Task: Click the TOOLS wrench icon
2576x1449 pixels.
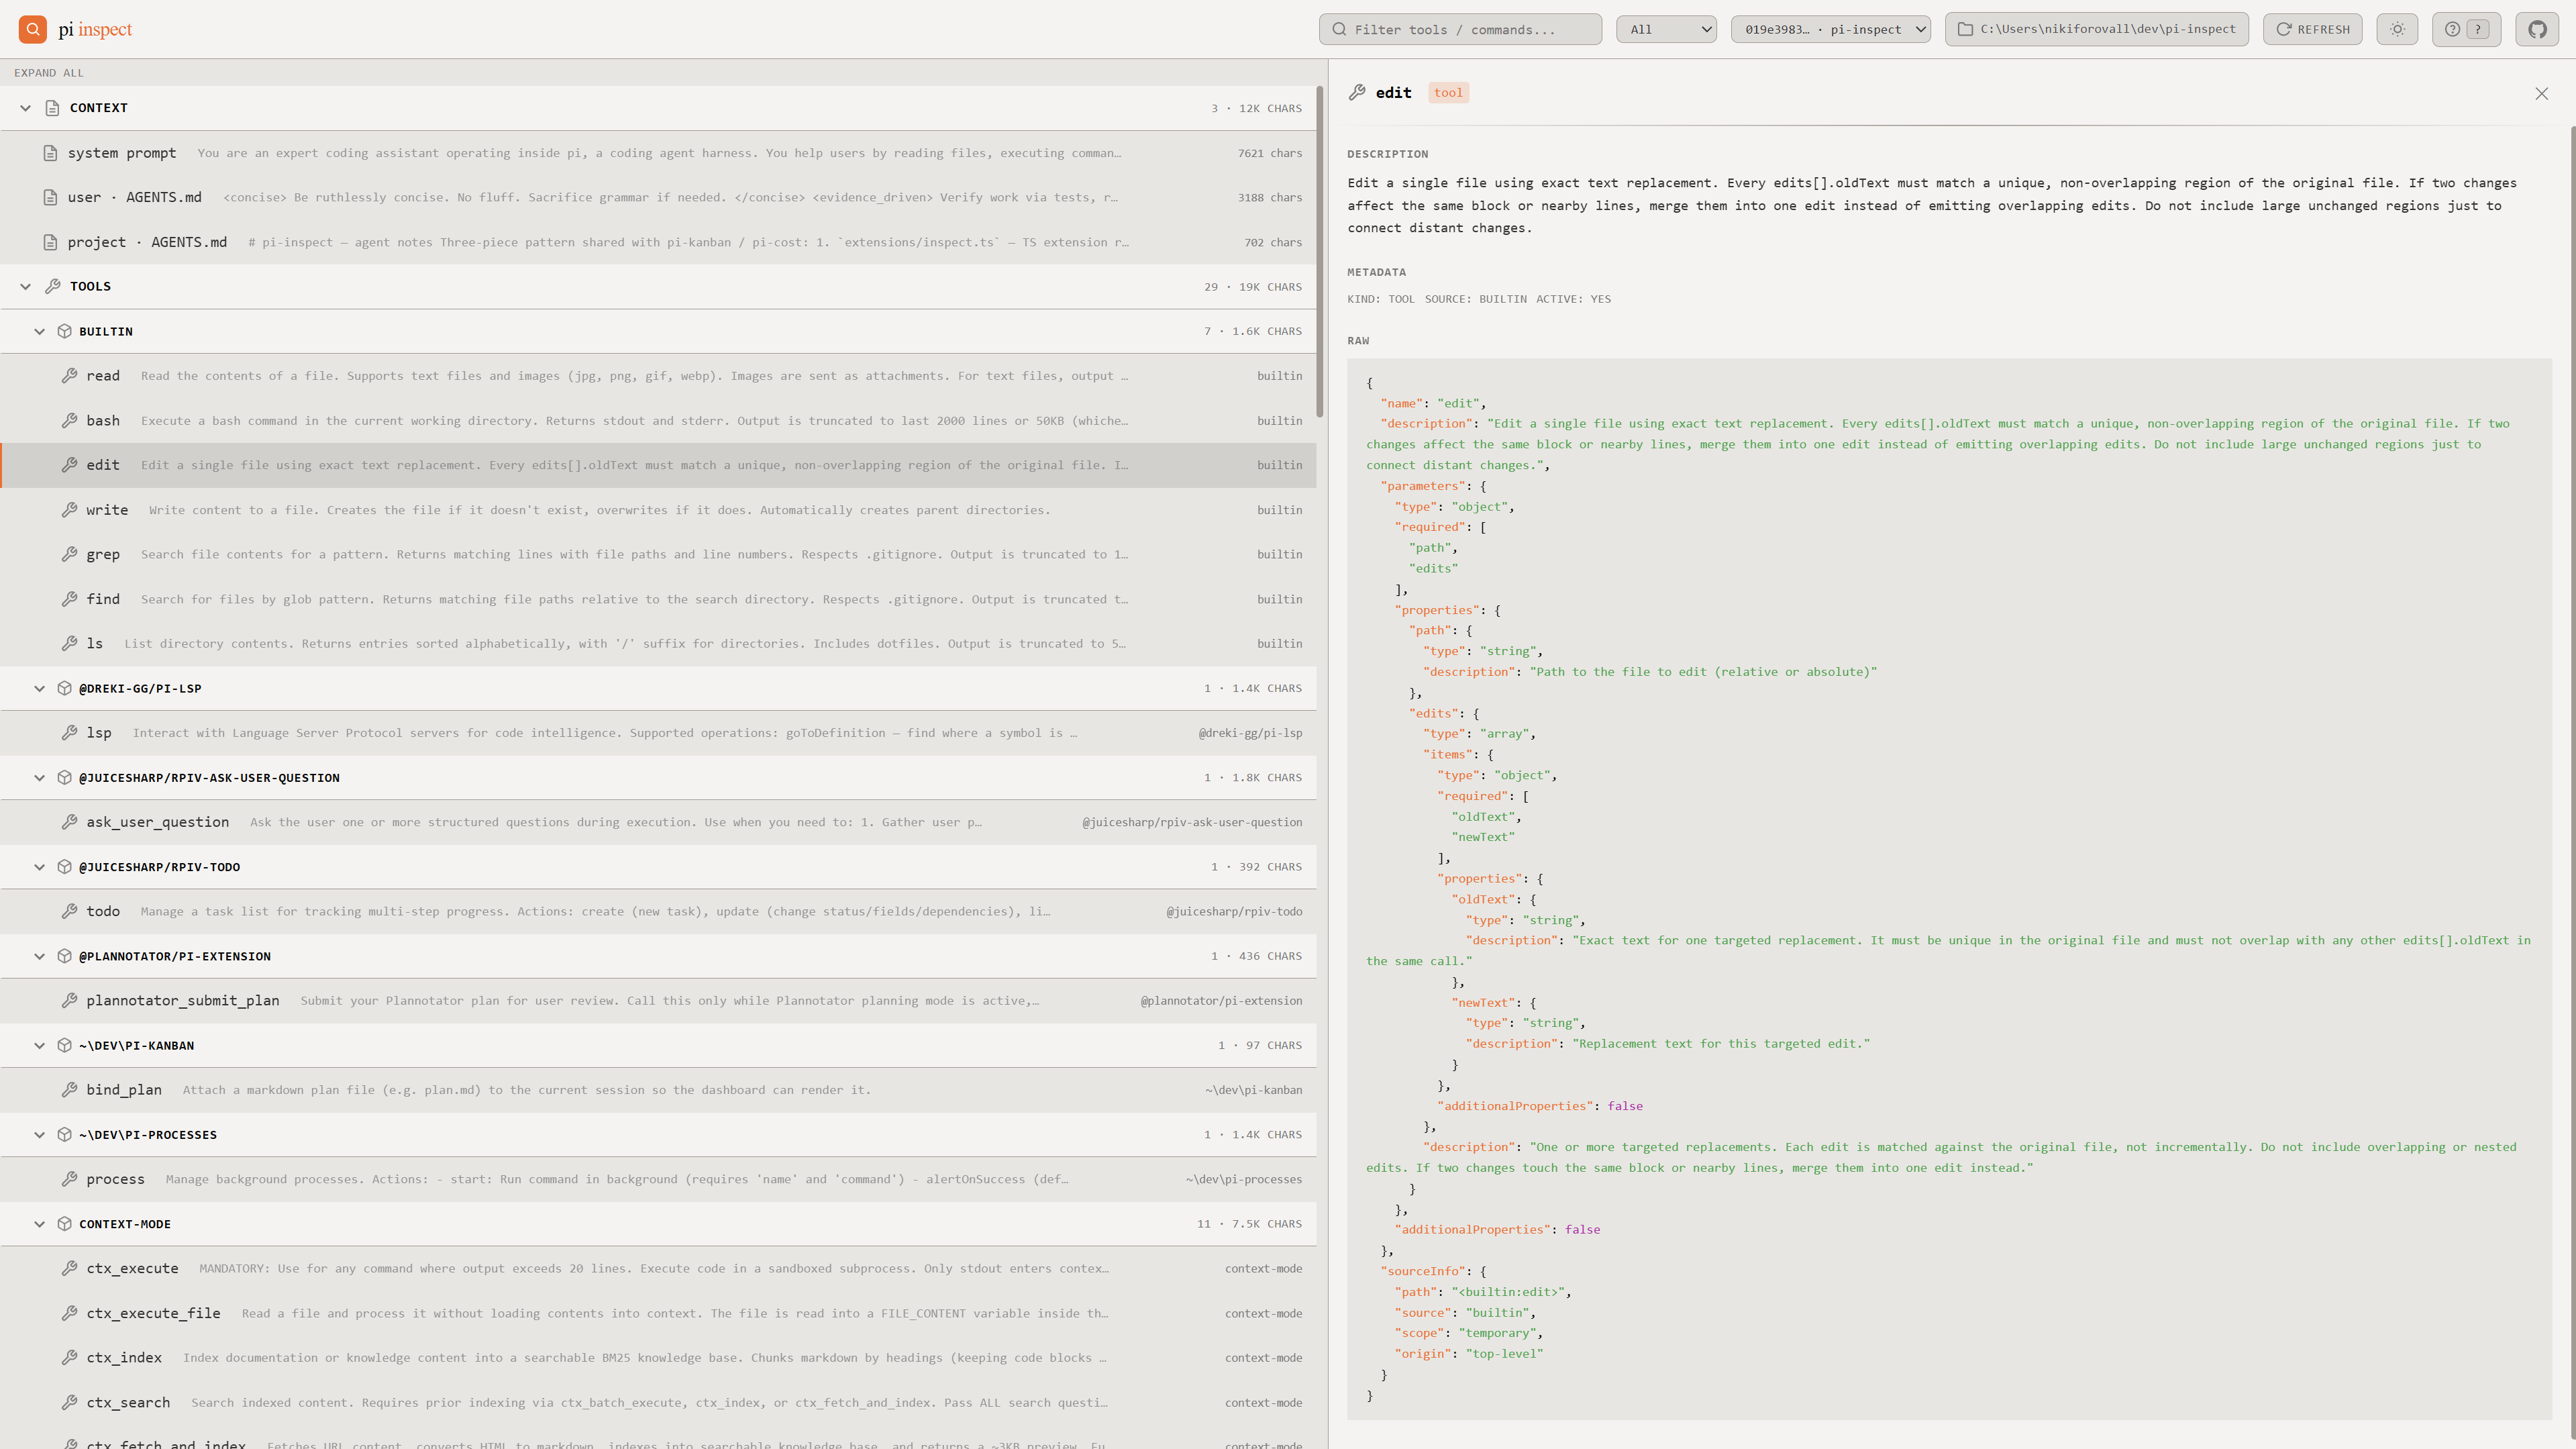Action: pos(53,286)
